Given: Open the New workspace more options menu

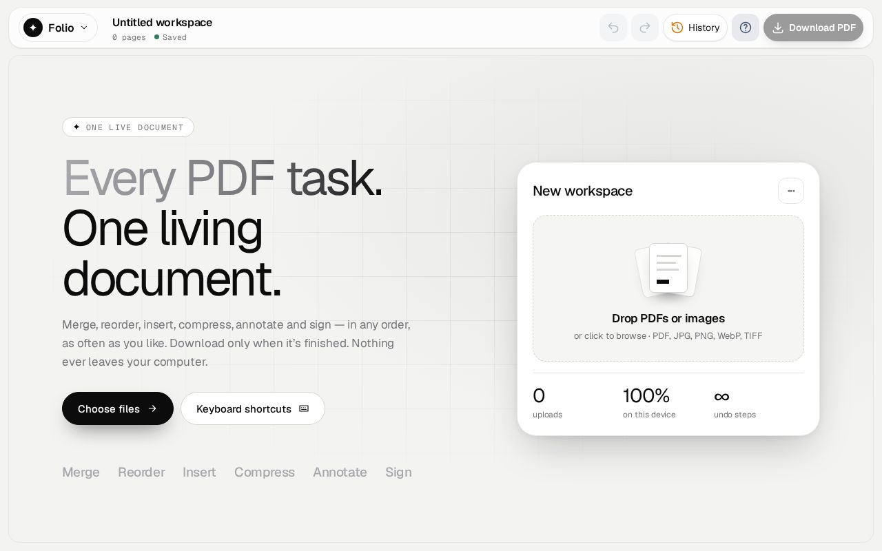Looking at the screenshot, I should tap(791, 191).
